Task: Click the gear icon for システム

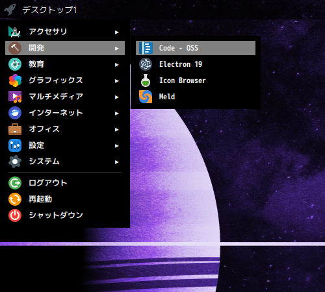Action: tap(15, 162)
